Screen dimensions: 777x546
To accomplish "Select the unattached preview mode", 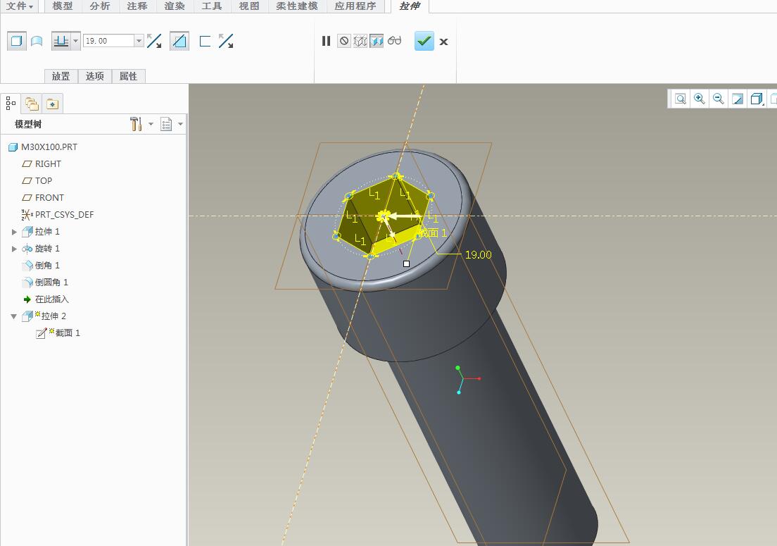I will (360, 41).
